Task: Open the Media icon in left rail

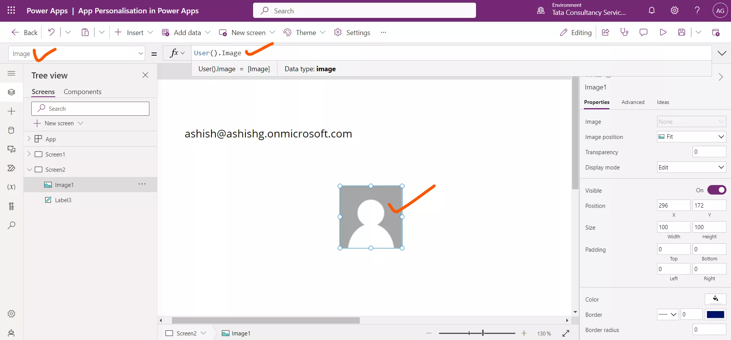Action: point(11,149)
